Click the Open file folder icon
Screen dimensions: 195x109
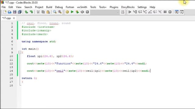9,12
